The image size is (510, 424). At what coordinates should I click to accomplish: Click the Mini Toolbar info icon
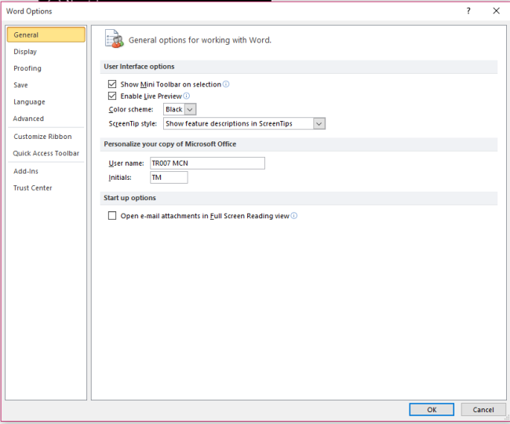tap(226, 84)
